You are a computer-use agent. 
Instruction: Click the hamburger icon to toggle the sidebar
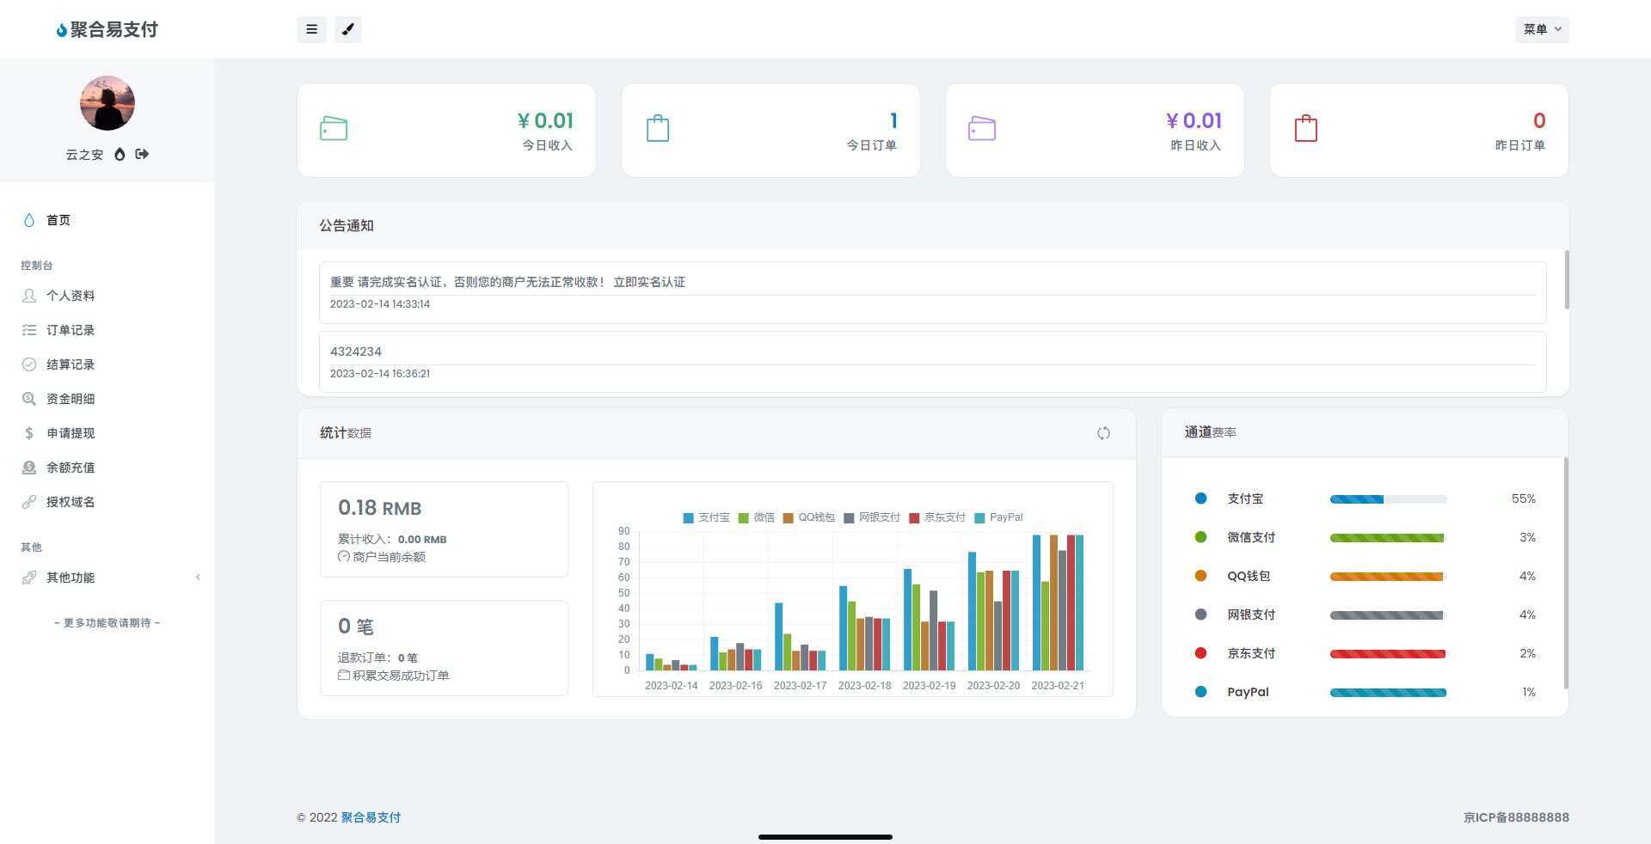pos(311,28)
